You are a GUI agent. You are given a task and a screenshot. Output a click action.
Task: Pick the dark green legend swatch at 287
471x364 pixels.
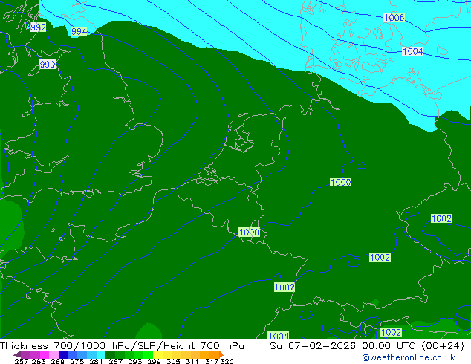[x=110, y=354]
